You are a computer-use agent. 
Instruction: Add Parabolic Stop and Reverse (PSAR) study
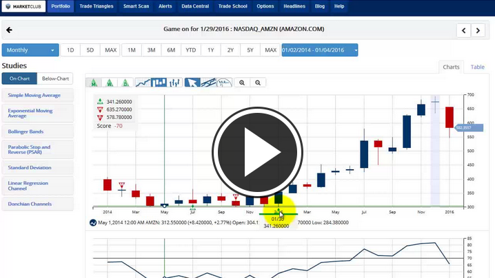point(37,149)
